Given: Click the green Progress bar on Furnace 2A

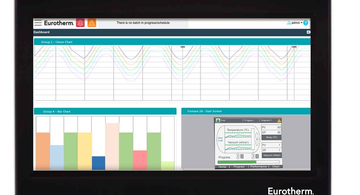Looking at the screenshot, I should 237,161.
